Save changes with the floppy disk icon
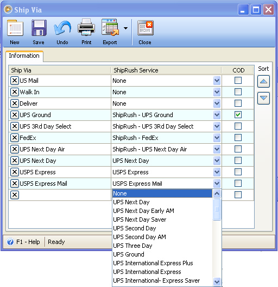The image size is (278, 287). coord(39,28)
